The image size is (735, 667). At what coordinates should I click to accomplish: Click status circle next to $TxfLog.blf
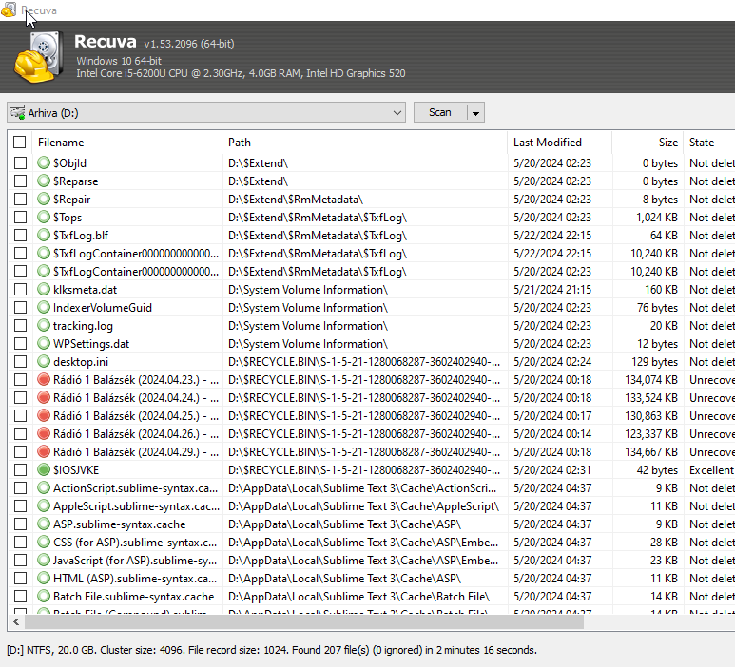tap(44, 235)
